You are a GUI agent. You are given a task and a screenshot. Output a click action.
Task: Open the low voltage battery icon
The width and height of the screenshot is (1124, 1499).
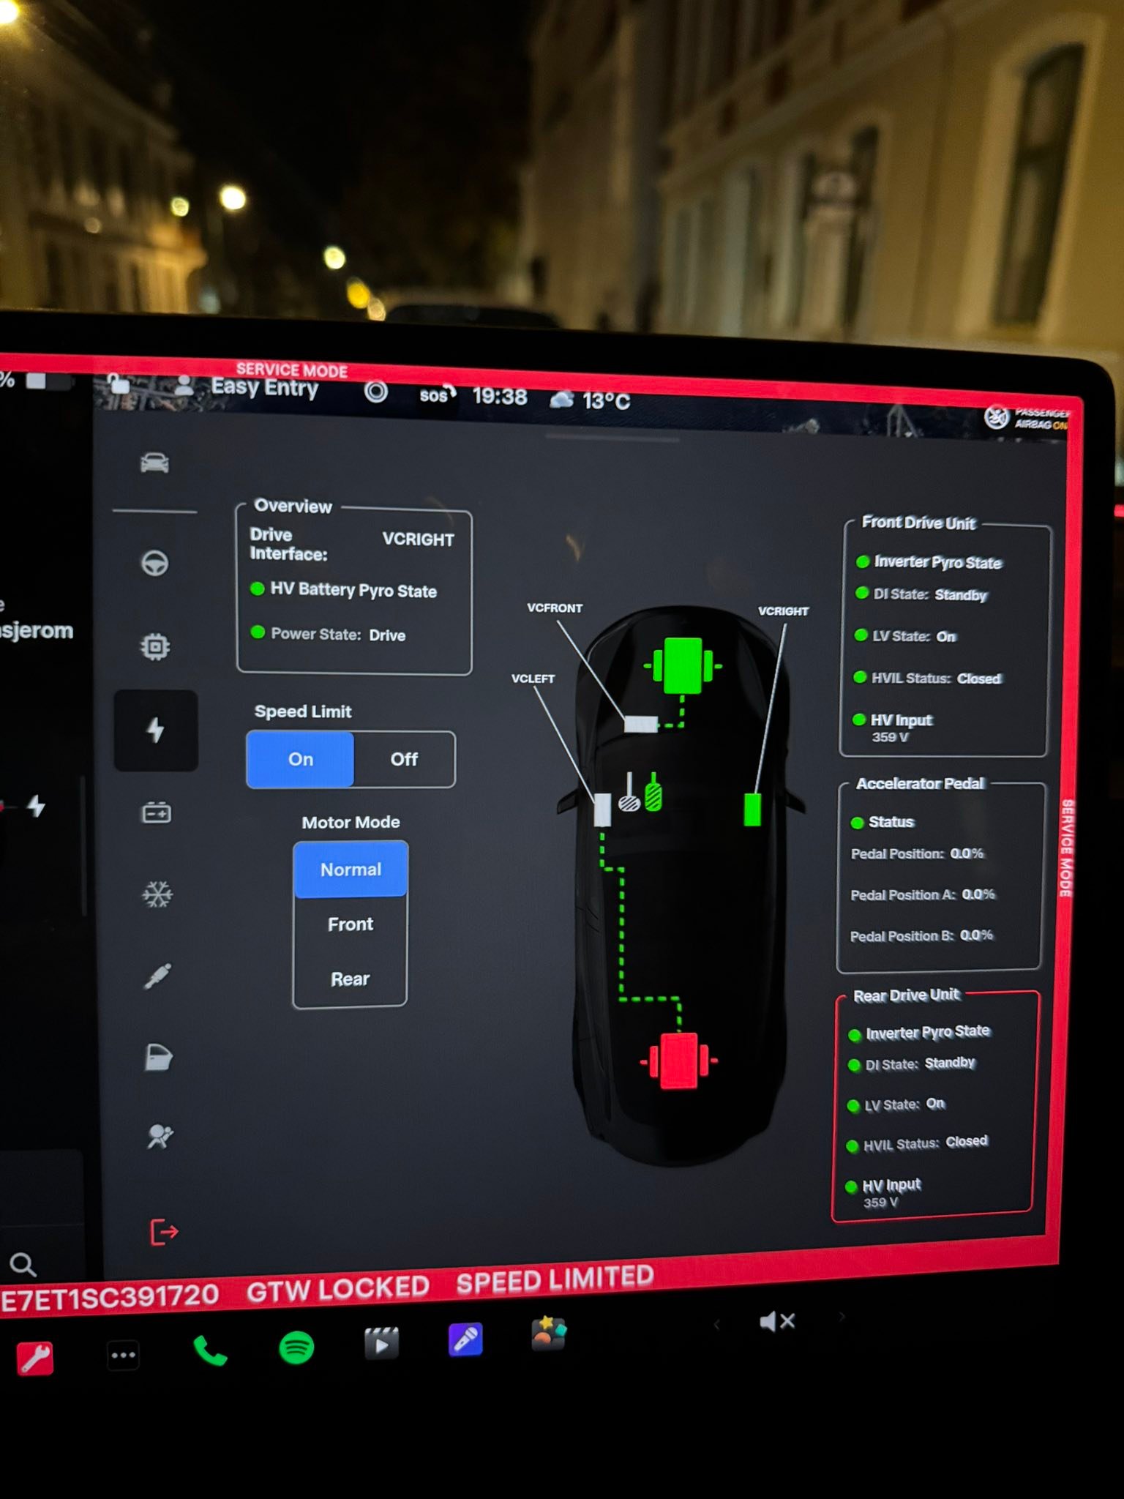[156, 812]
